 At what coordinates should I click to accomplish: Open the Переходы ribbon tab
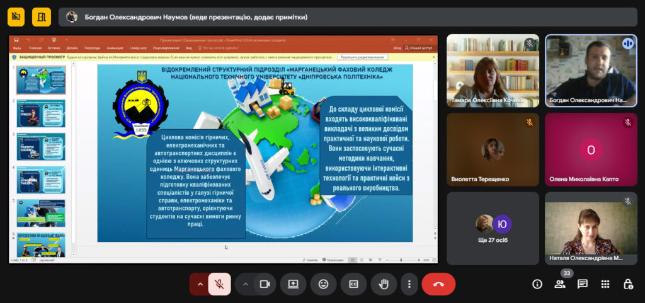click(x=92, y=48)
